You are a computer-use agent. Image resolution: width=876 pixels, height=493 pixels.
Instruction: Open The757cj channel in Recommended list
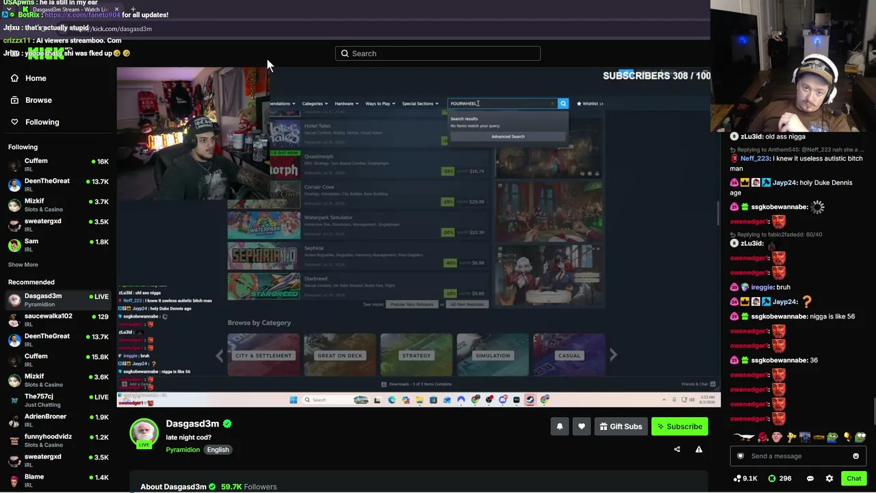tap(58, 400)
